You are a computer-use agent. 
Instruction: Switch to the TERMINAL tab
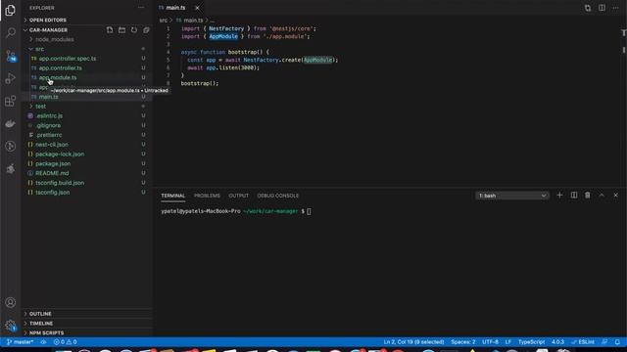pyautogui.click(x=172, y=196)
